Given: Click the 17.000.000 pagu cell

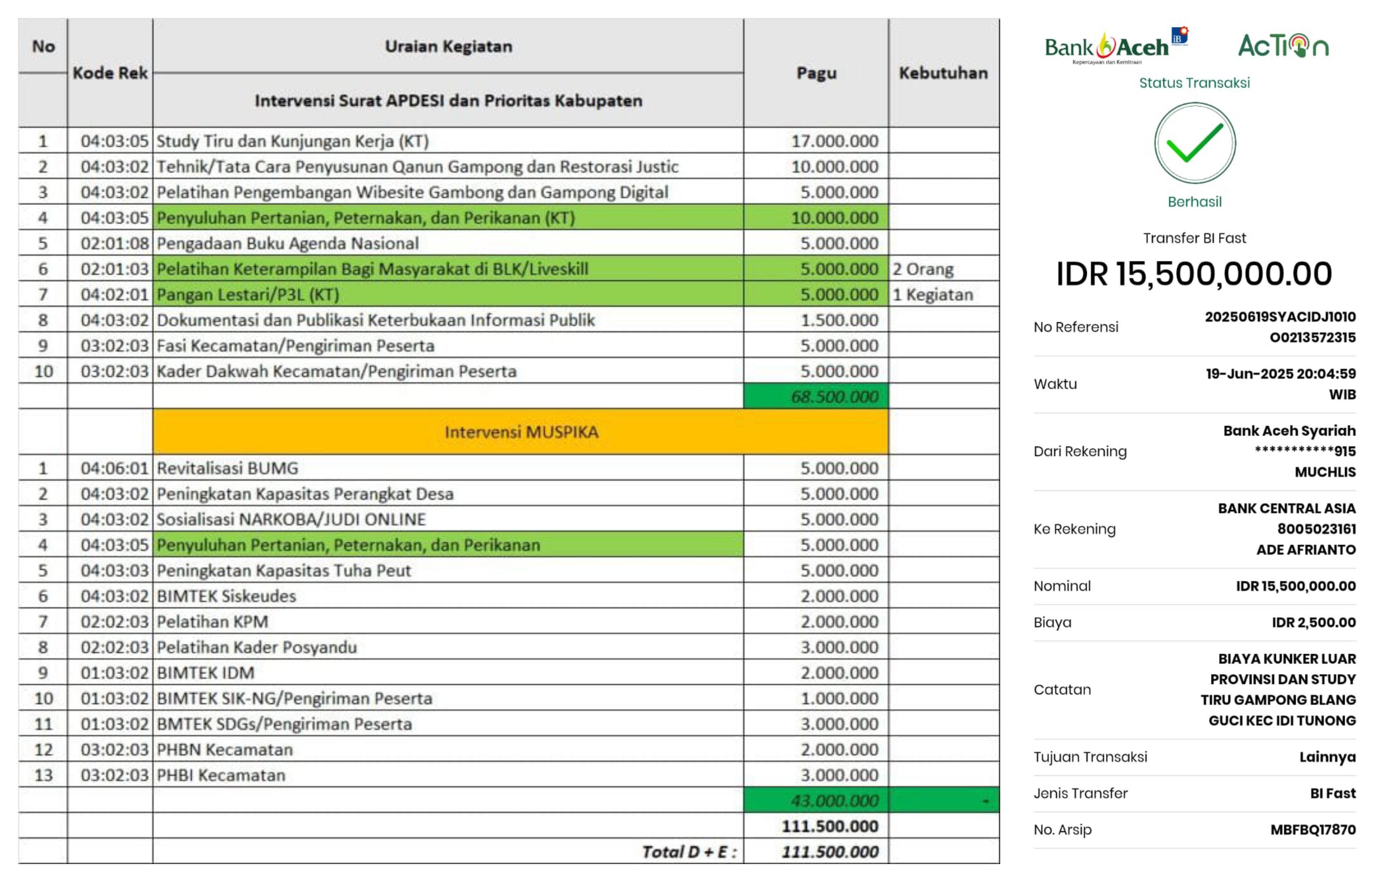Looking at the screenshot, I should (816, 141).
